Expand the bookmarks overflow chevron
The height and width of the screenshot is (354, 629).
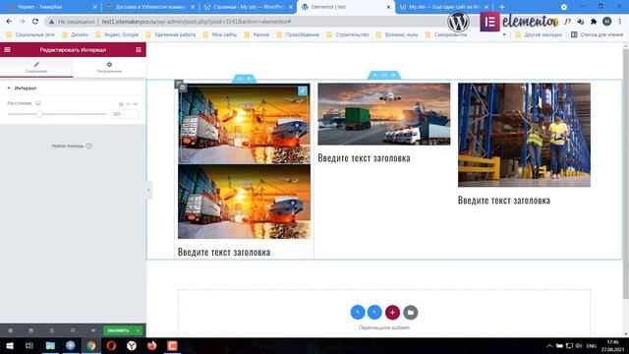[x=504, y=35]
